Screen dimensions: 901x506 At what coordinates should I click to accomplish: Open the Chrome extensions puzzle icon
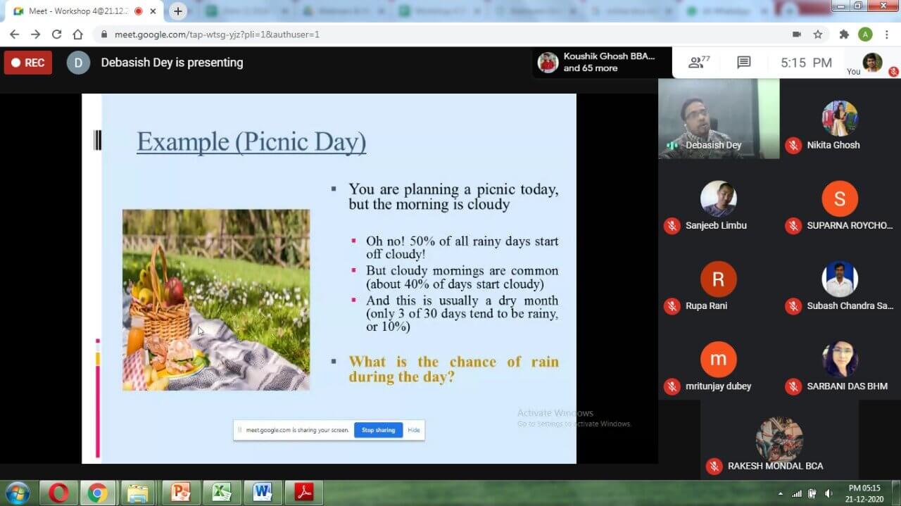844,34
